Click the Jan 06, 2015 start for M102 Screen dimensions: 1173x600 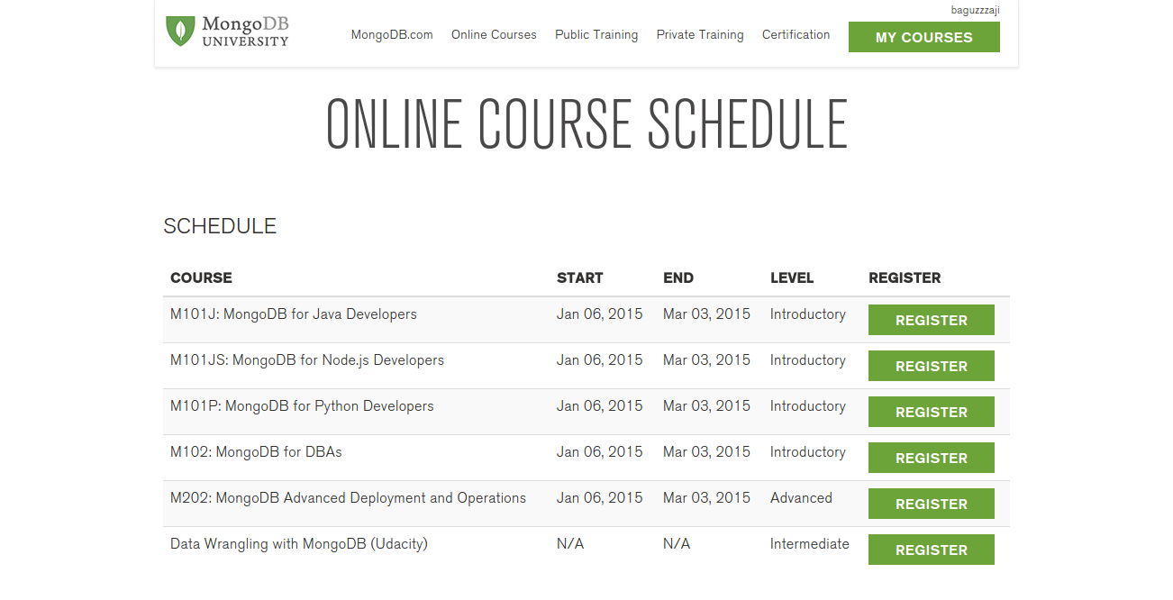click(x=600, y=452)
